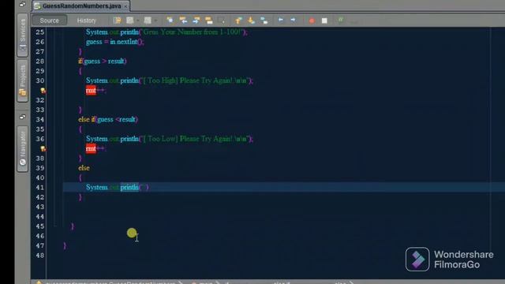Click the Find Selection icon
505x284 pixels.
[170, 21]
